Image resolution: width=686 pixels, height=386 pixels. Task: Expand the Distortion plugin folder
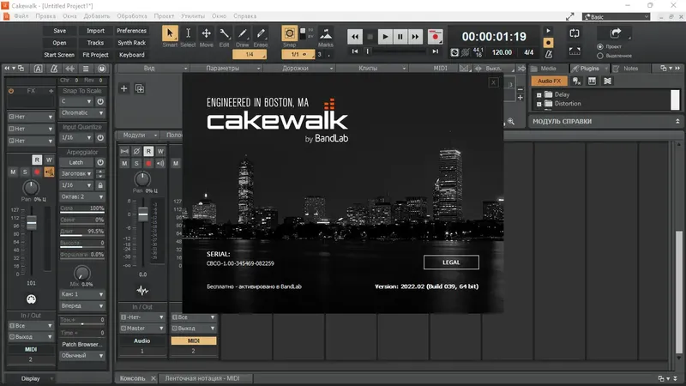coord(539,104)
